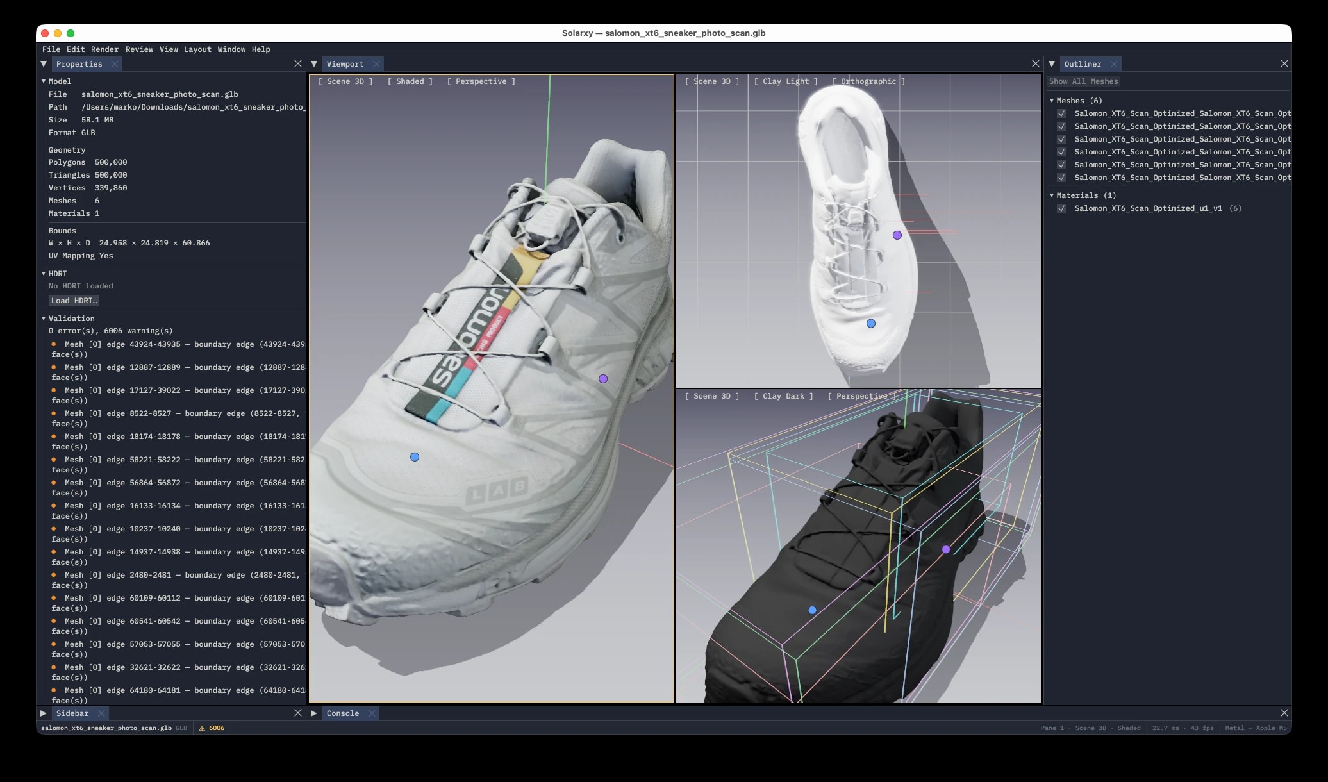Select the purple light handle in Clay Dark pane
Screen dimensions: 1328x782
(946, 549)
